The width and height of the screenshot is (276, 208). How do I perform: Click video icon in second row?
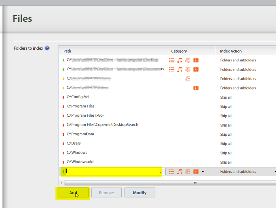point(196,69)
